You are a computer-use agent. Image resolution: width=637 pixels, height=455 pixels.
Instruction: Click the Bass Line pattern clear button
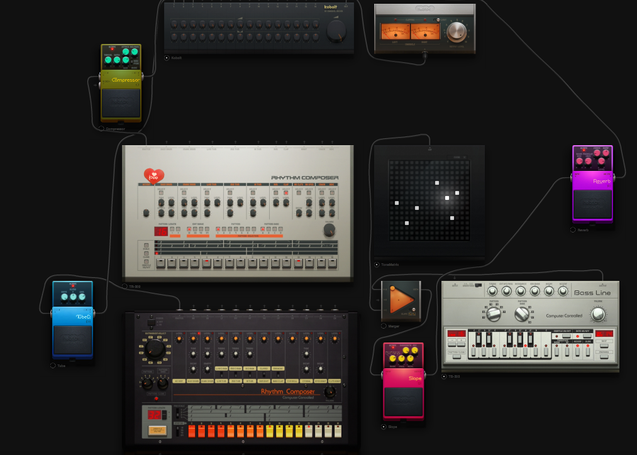[x=457, y=356]
